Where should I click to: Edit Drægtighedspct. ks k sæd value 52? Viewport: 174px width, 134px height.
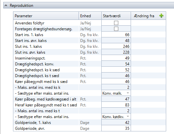(116, 70)
